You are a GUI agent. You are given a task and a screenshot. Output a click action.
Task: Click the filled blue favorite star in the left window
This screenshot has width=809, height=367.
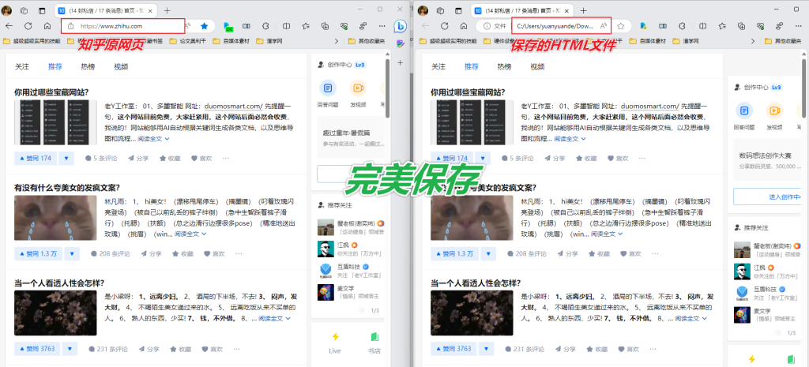click(x=205, y=26)
